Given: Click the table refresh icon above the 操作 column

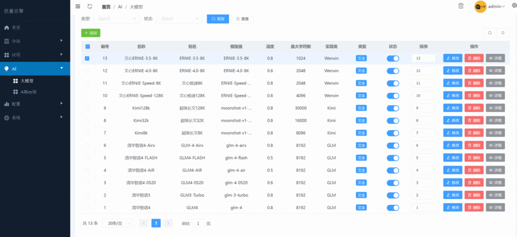Looking at the screenshot, I should [502, 33].
